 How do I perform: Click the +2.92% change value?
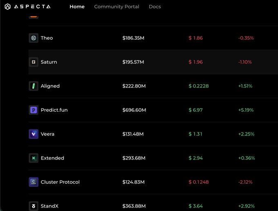[x=247, y=206]
